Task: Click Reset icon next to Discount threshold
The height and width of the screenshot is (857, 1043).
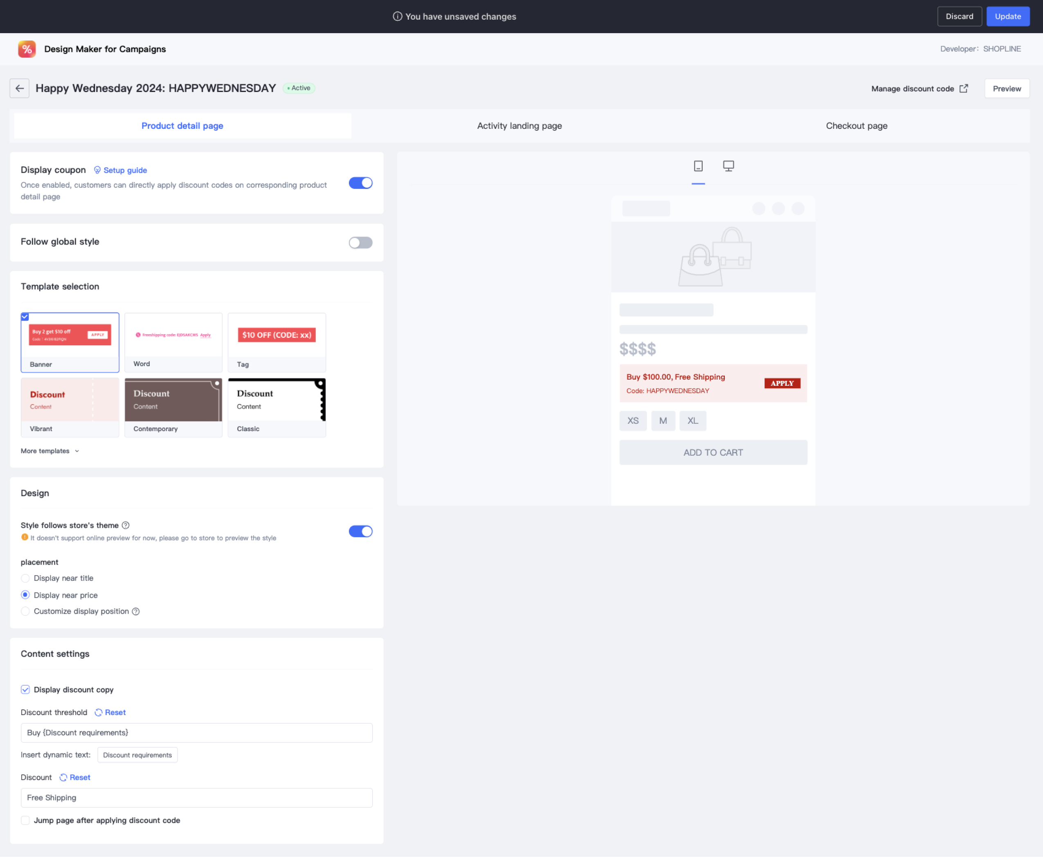Action: [x=99, y=712]
